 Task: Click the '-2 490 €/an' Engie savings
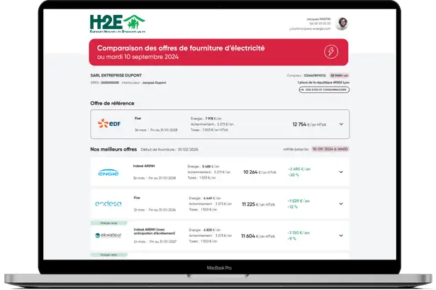[299, 169]
